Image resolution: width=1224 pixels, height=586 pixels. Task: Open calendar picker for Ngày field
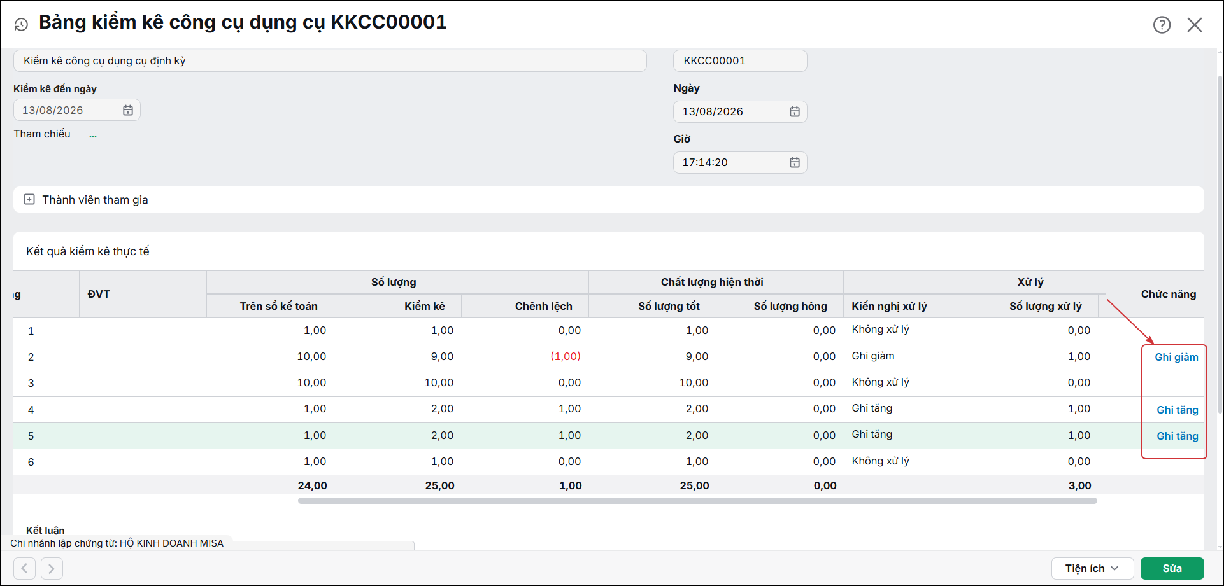click(795, 111)
